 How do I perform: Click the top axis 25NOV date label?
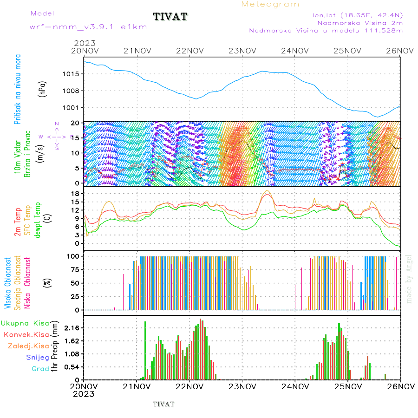pyautogui.click(x=347, y=51)
